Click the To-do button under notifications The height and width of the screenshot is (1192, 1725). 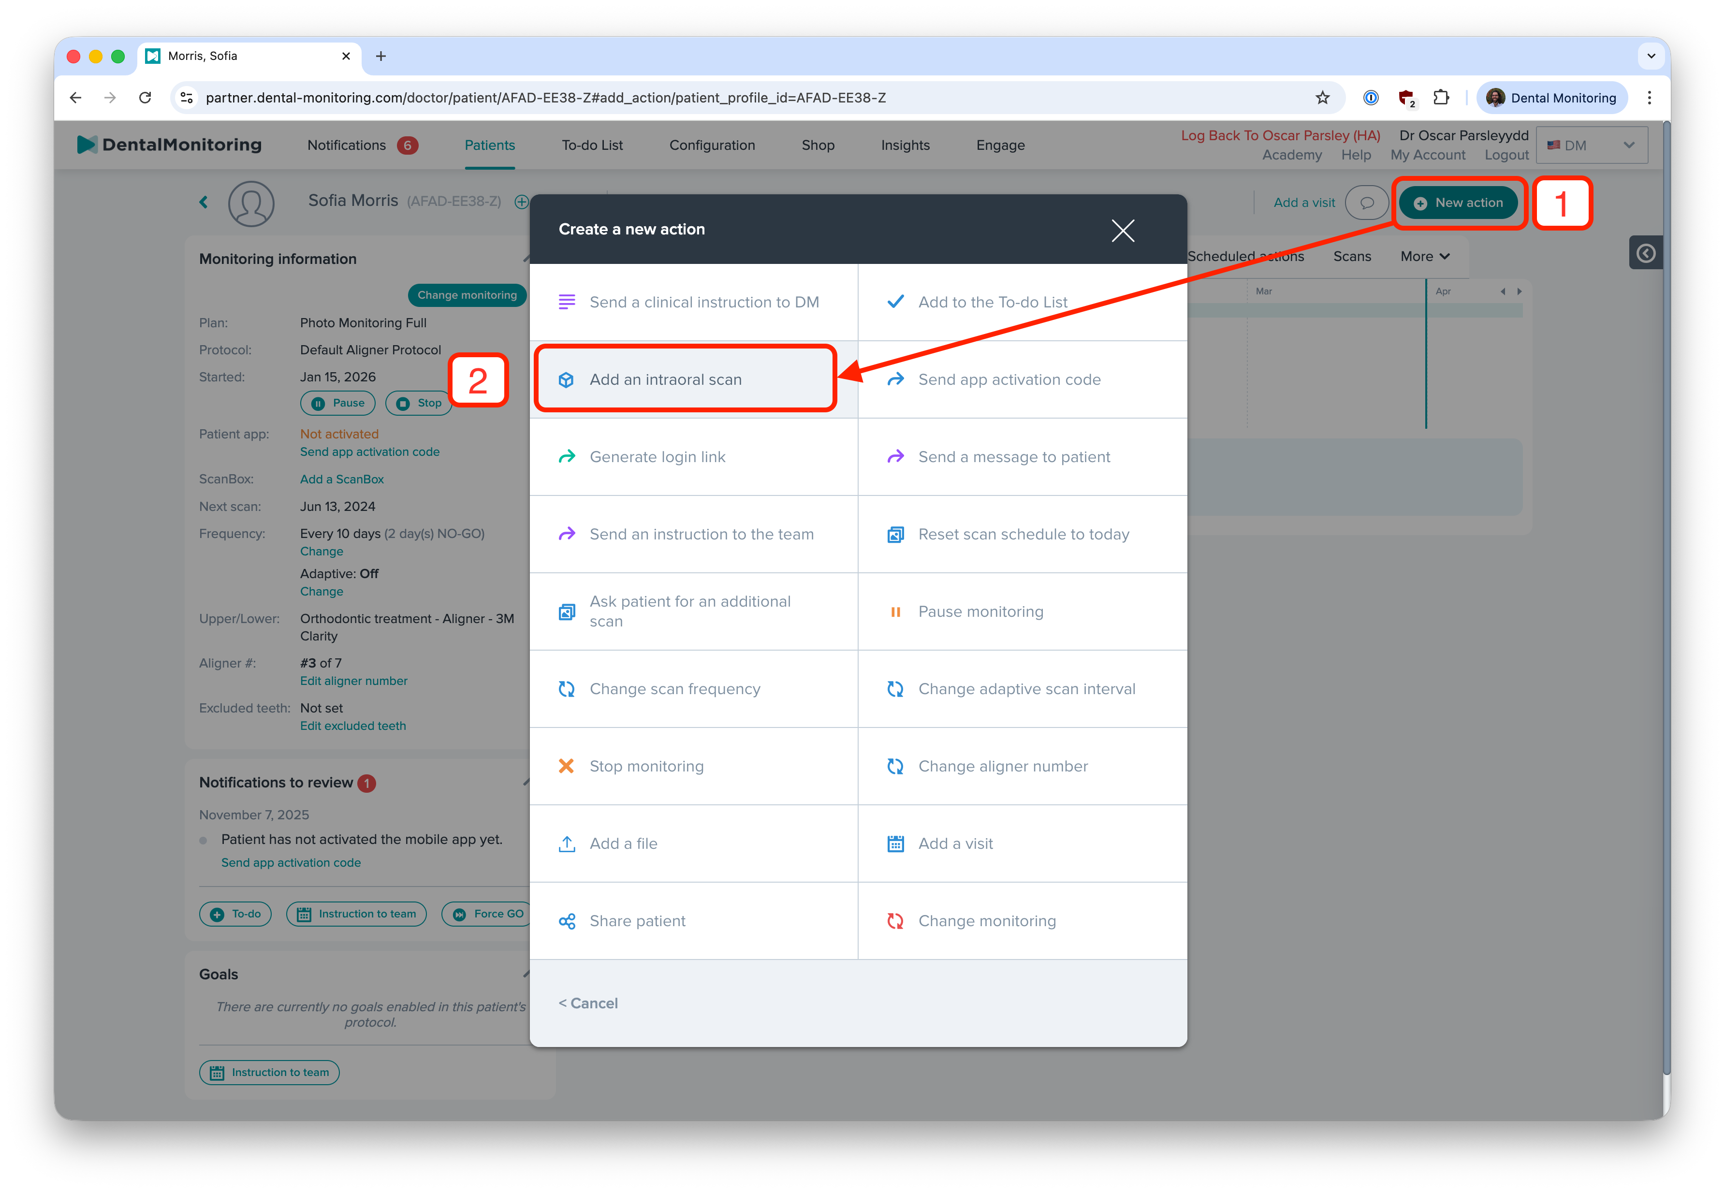pyautogui.click(x=235, y=914)
